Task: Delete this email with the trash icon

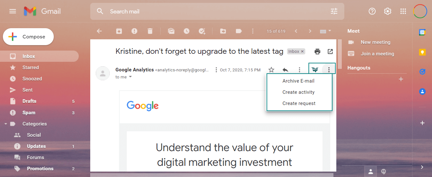Action: [x=150, y=31]
